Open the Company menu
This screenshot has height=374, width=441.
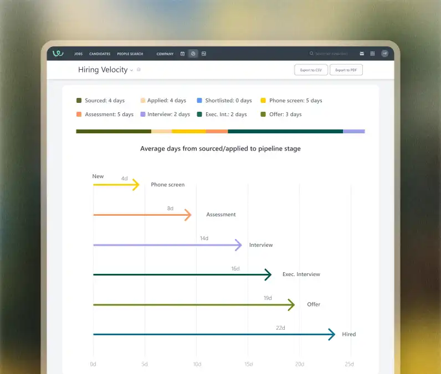point(165,54)
